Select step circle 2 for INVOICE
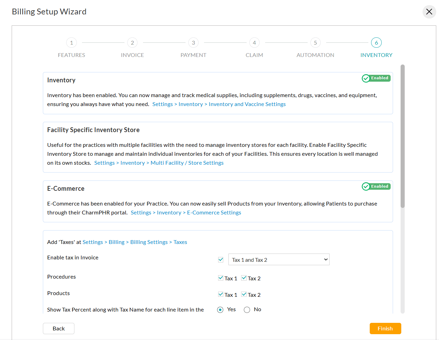 coord(132,43)
